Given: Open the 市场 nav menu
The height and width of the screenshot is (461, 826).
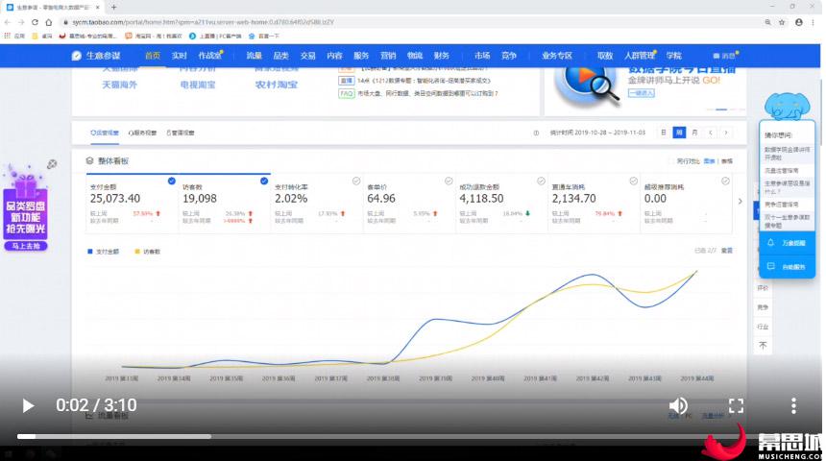Looking at the screenshot, I should click(x=481, y=56).
